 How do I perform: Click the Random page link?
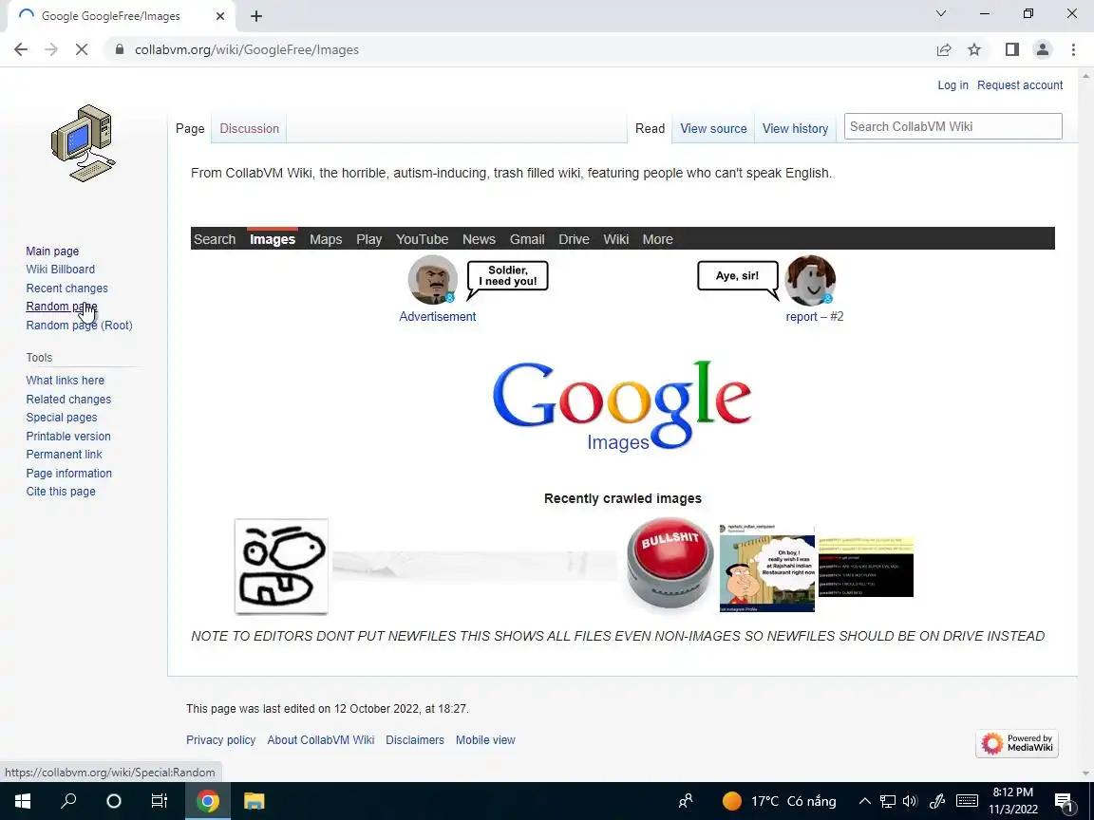(x=62, y=307)
